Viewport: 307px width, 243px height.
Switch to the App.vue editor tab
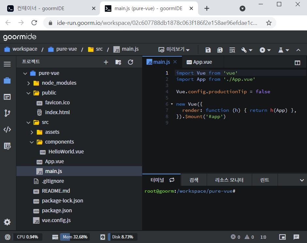[x=202, y=62]
